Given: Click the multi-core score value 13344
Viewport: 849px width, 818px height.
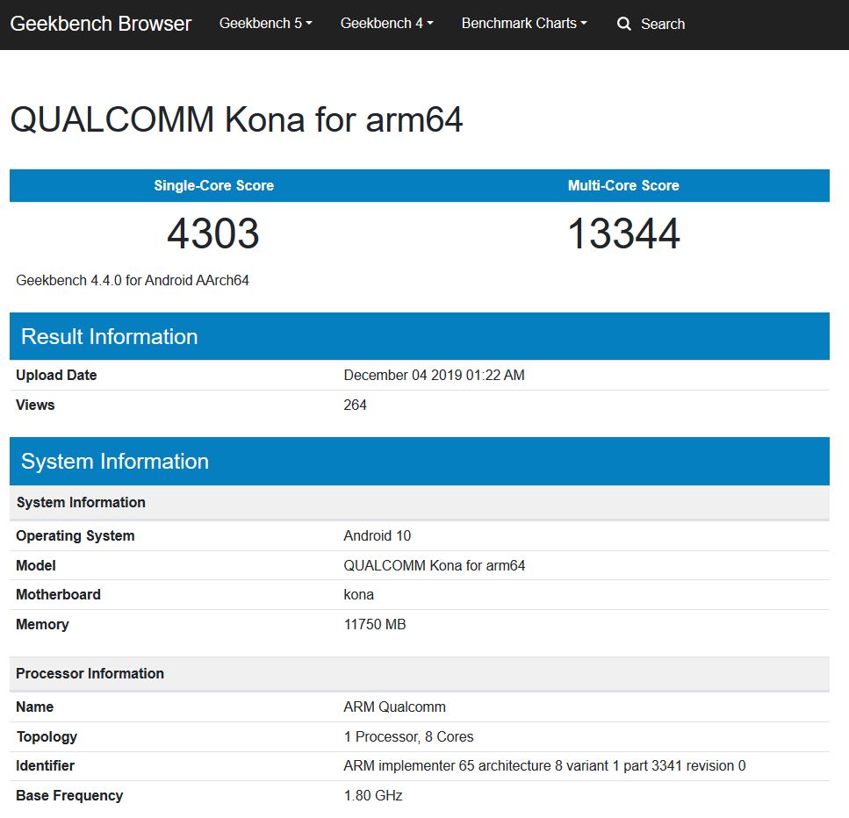Looking at the screenshot, I should [x=623, y=233].
